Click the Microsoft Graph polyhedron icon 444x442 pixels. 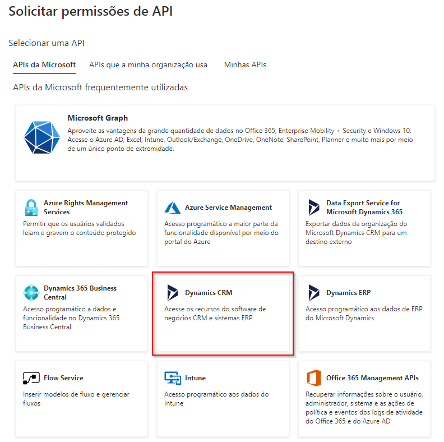pos(41,137)
